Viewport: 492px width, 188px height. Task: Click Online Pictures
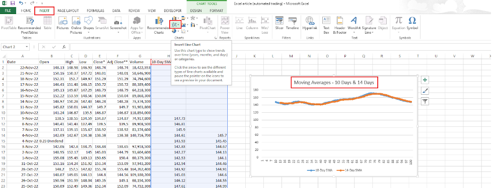pos(76,25)
